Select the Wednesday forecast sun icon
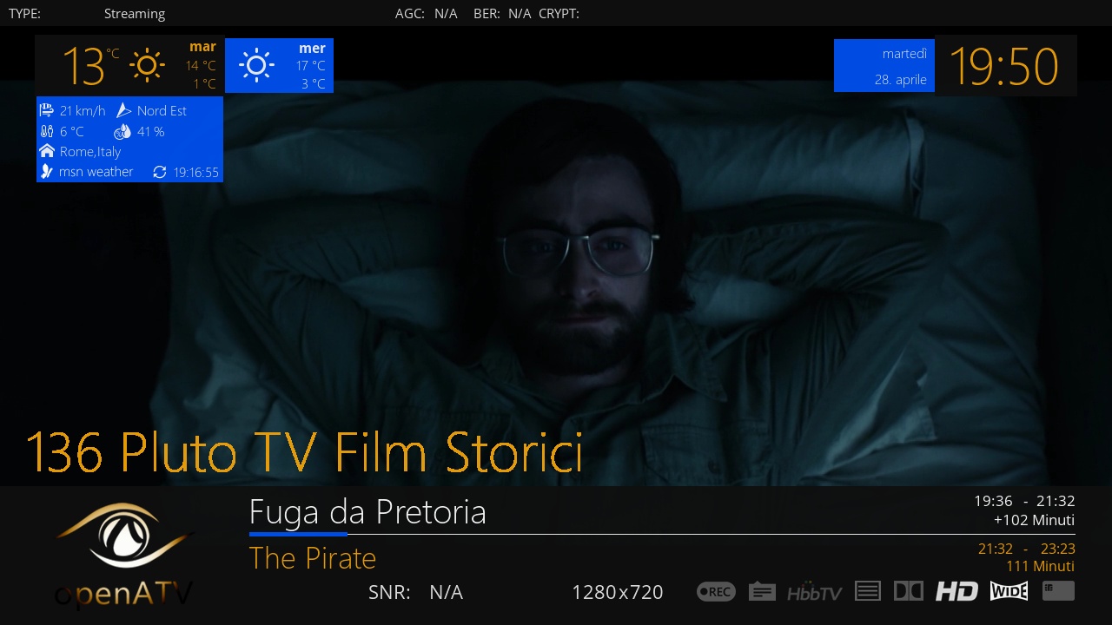 (x=256, y=65)
